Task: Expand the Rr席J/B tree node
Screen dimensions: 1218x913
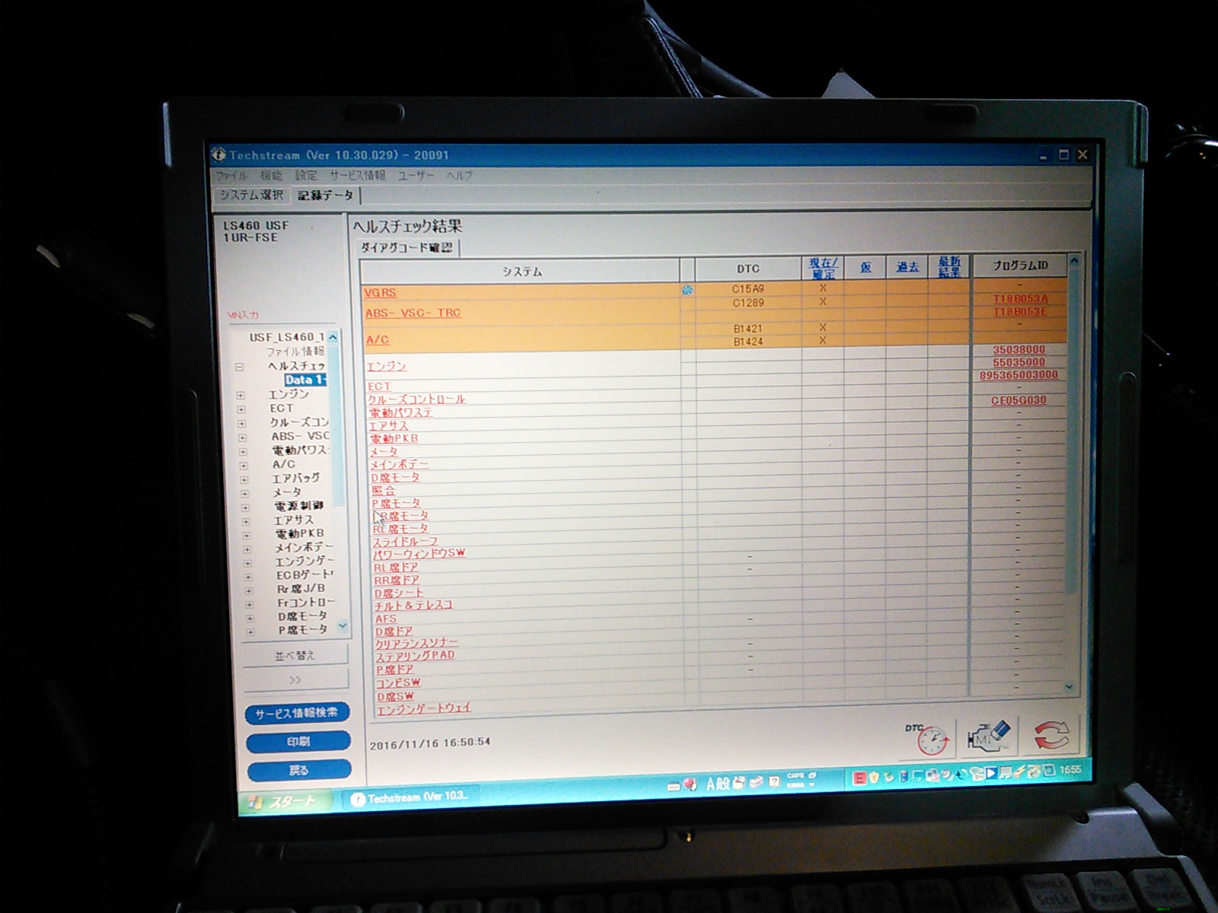Action: (x=248, y=590)
